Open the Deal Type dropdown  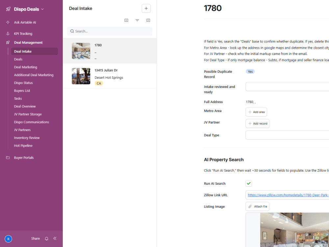click(287, 135)
